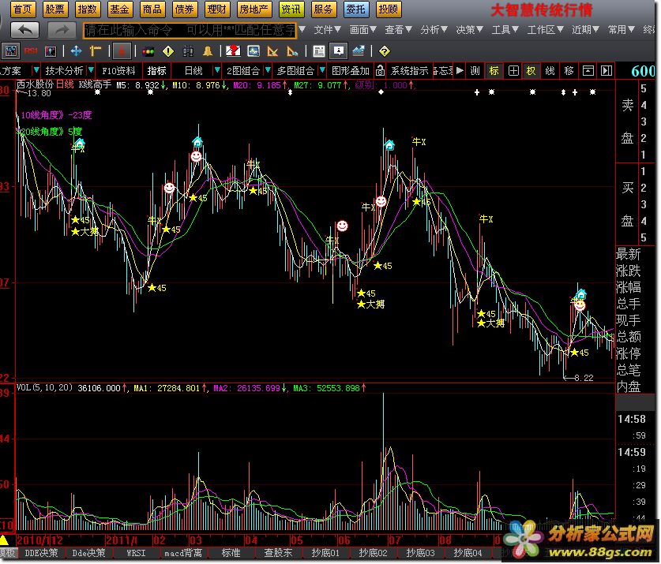Image resolution: width=661 pixels, height=564 pixels.
Task: Open the cyan dropdown arrow after 日线
Action: 217,69
